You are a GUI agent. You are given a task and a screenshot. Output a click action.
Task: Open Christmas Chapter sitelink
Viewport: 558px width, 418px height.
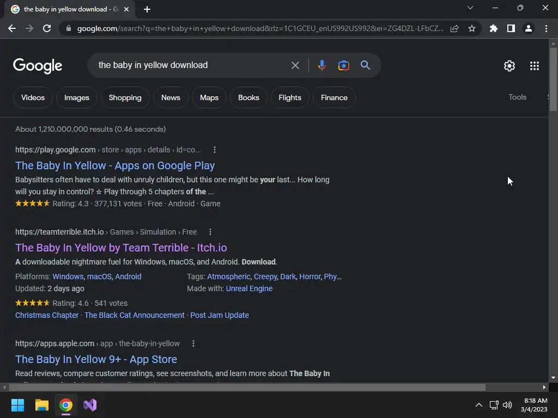pyautogui.click(x=47, y=315)
